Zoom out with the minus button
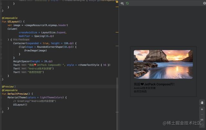 [x=202, y=115]
